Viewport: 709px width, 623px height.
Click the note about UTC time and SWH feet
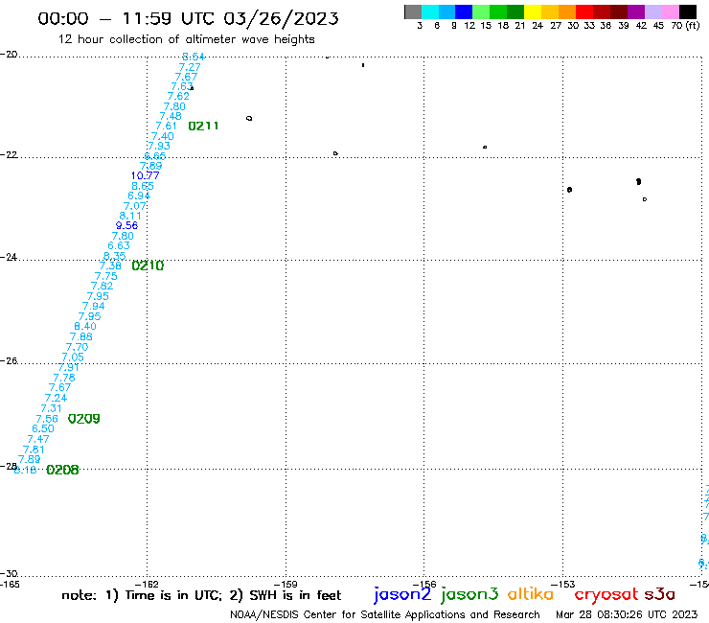pyautogui.click(x=201, y=595)
